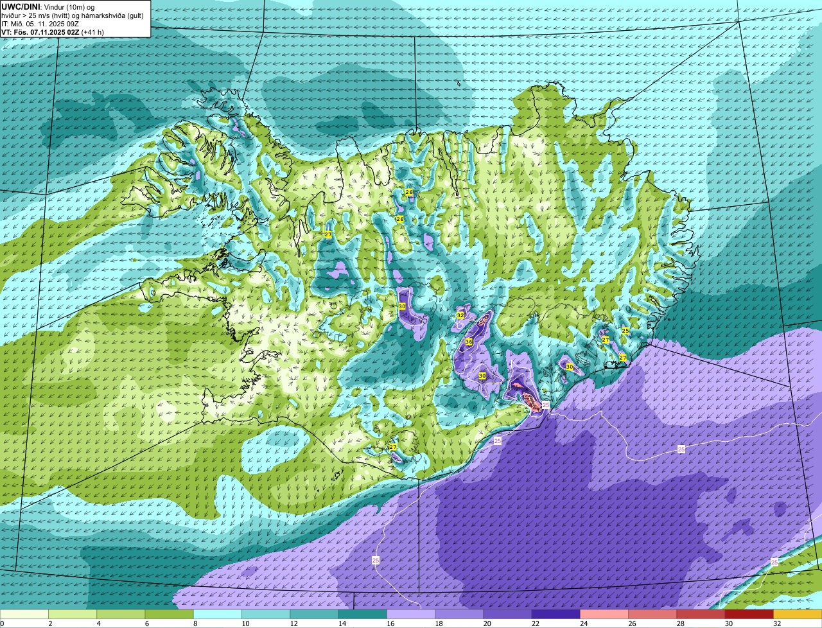
Task: Click the legend scale value 8
Action: pos(194,624)
